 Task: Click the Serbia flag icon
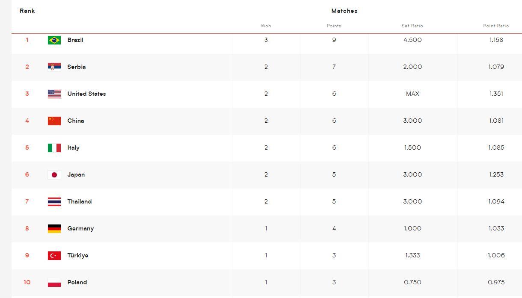pyautogui.click(x=54, y=67)
